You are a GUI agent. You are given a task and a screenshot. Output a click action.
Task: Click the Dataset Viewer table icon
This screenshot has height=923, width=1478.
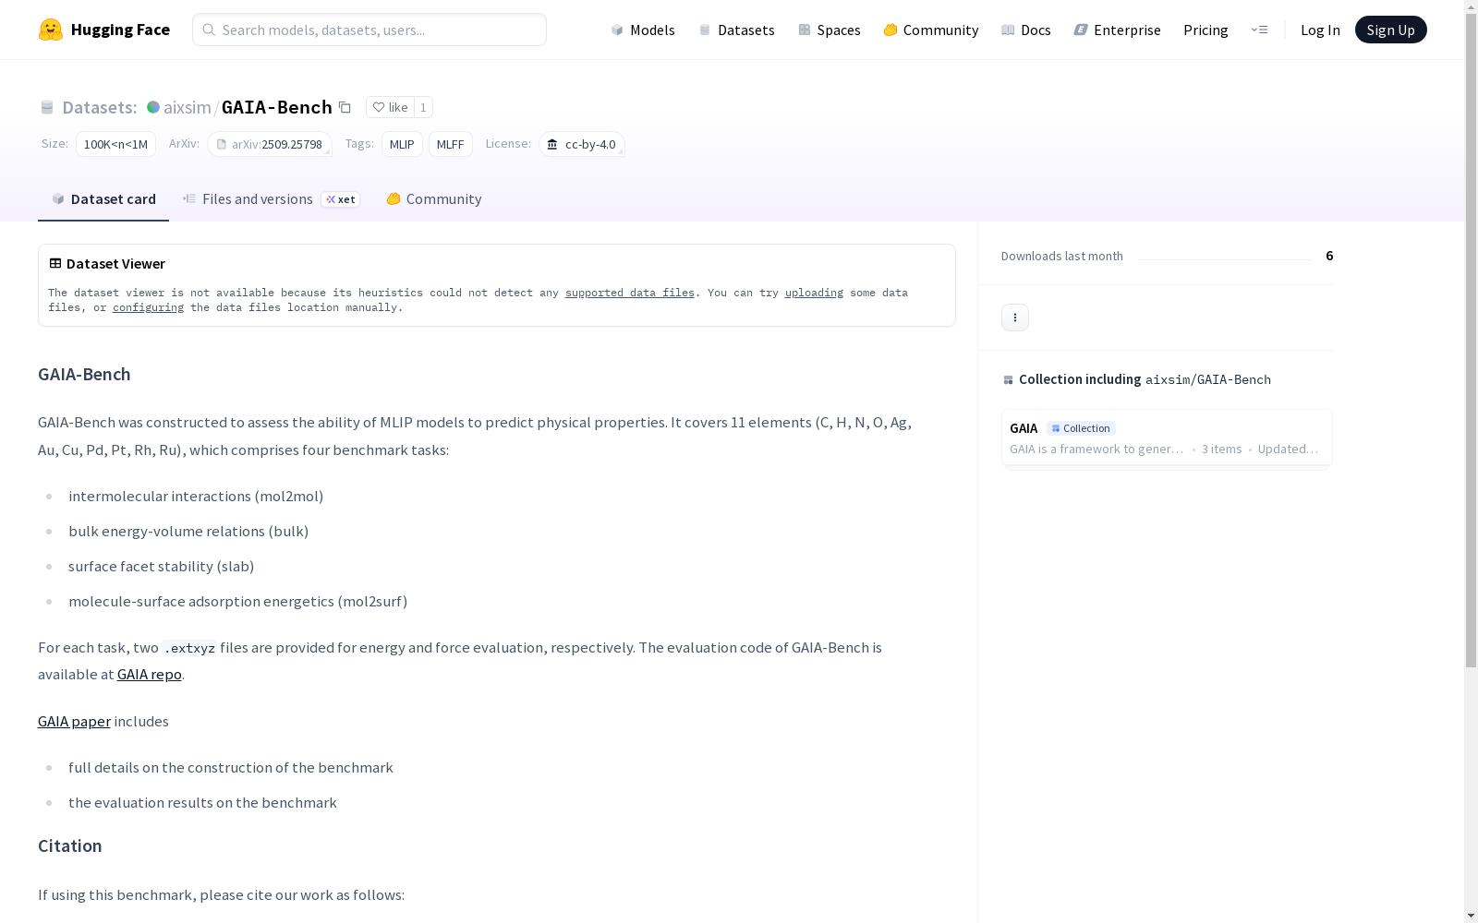tap(55, 263)
